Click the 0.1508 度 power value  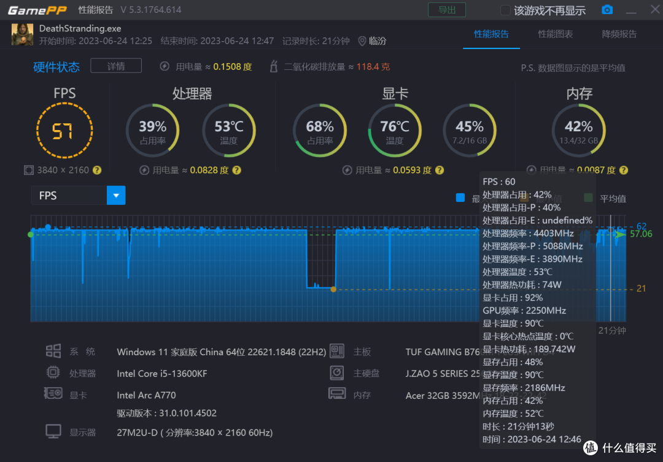pyautogui.click(x=233, y=67)
